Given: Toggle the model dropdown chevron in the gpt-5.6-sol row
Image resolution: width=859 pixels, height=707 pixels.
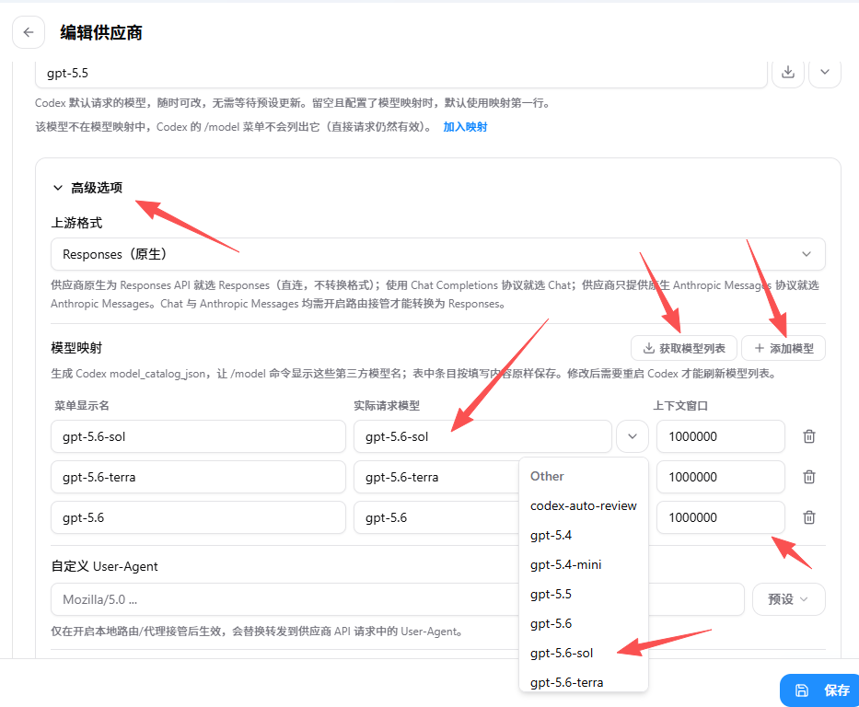Looking at the screenshot, I should [633, 436].
